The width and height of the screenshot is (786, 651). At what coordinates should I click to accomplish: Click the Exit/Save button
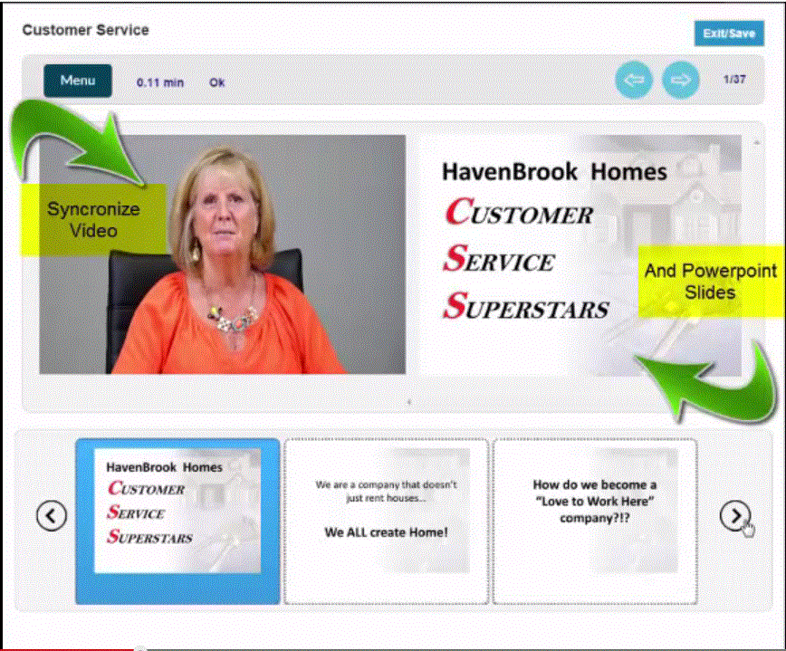(729, 34)
